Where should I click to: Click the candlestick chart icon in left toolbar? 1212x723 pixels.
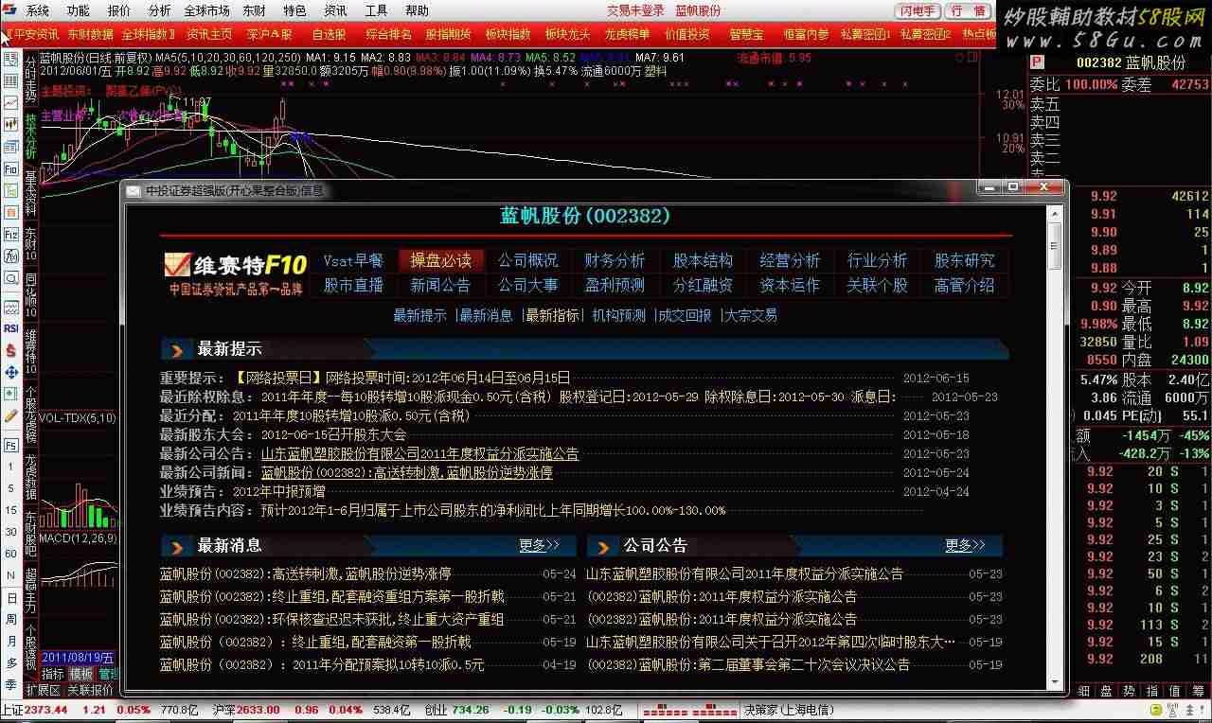coord(11,123)
